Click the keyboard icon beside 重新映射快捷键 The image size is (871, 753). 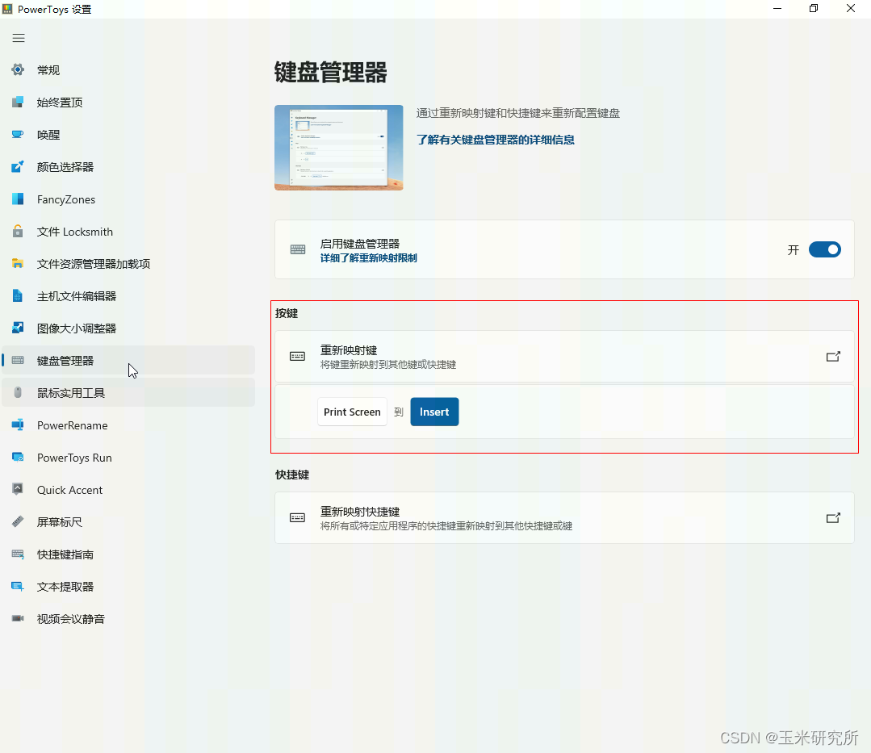coord(297,518)
